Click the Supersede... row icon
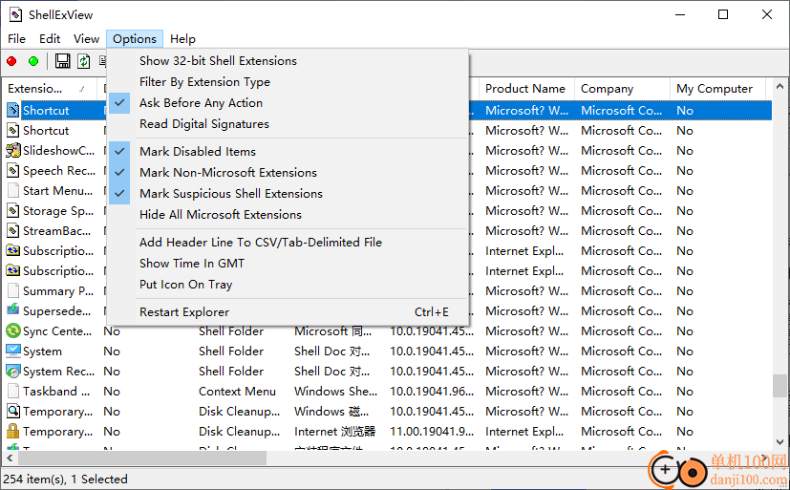Screen dimensions: 790x490 [x=13, y=310]
